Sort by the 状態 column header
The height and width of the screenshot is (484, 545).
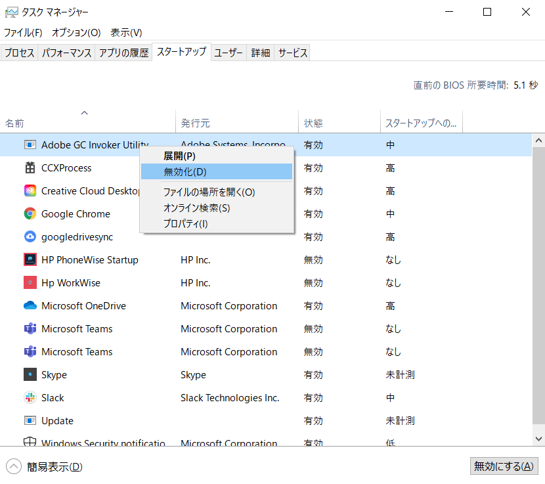(339, 121)
